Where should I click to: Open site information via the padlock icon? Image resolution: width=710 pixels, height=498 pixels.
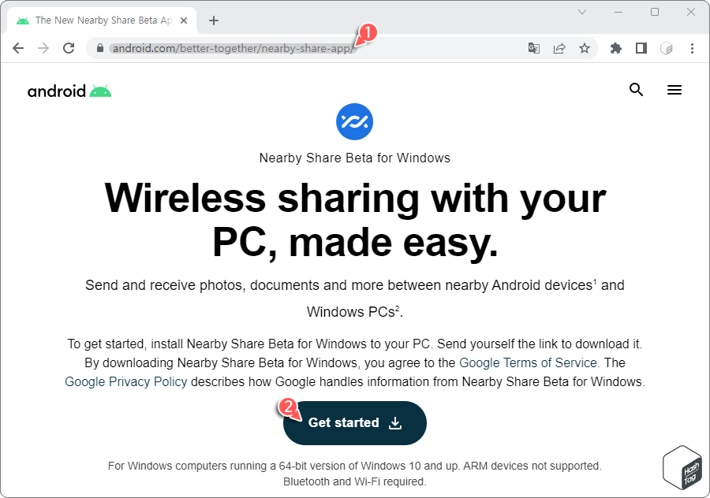99,48
